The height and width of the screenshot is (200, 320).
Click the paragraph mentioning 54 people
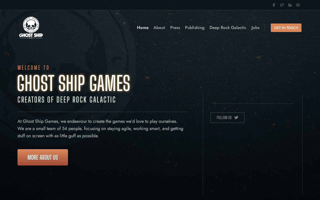pos(100,128)
